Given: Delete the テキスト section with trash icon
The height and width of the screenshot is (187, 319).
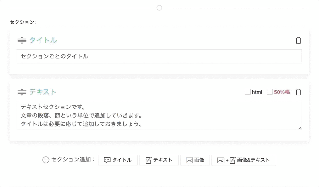Looking at the screenshot, I should click(x=298, y=92).
